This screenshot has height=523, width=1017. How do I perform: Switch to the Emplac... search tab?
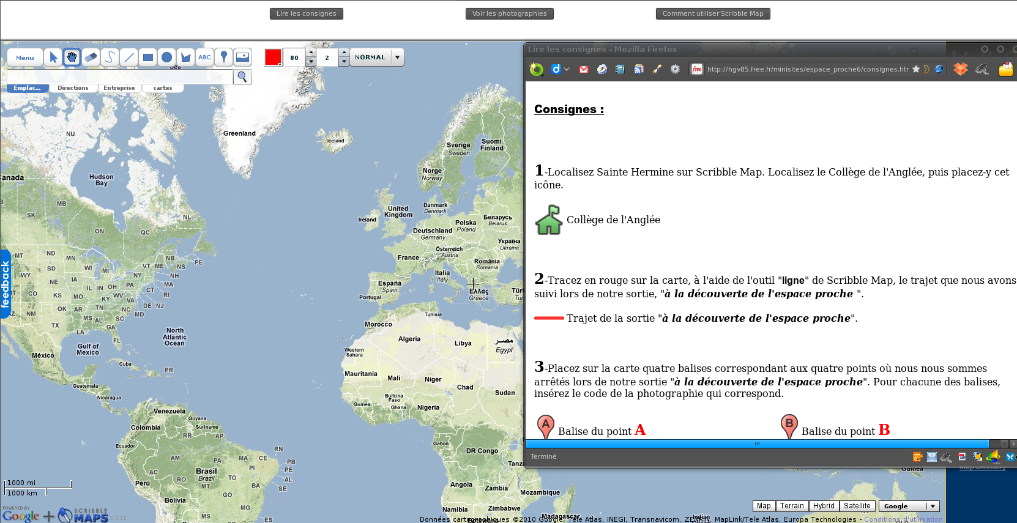point(27,88)
